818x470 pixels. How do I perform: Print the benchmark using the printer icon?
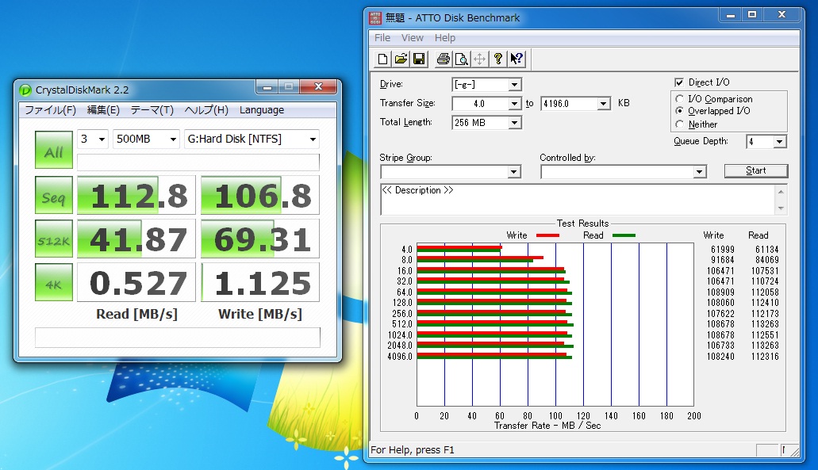(x=443, y=59)
